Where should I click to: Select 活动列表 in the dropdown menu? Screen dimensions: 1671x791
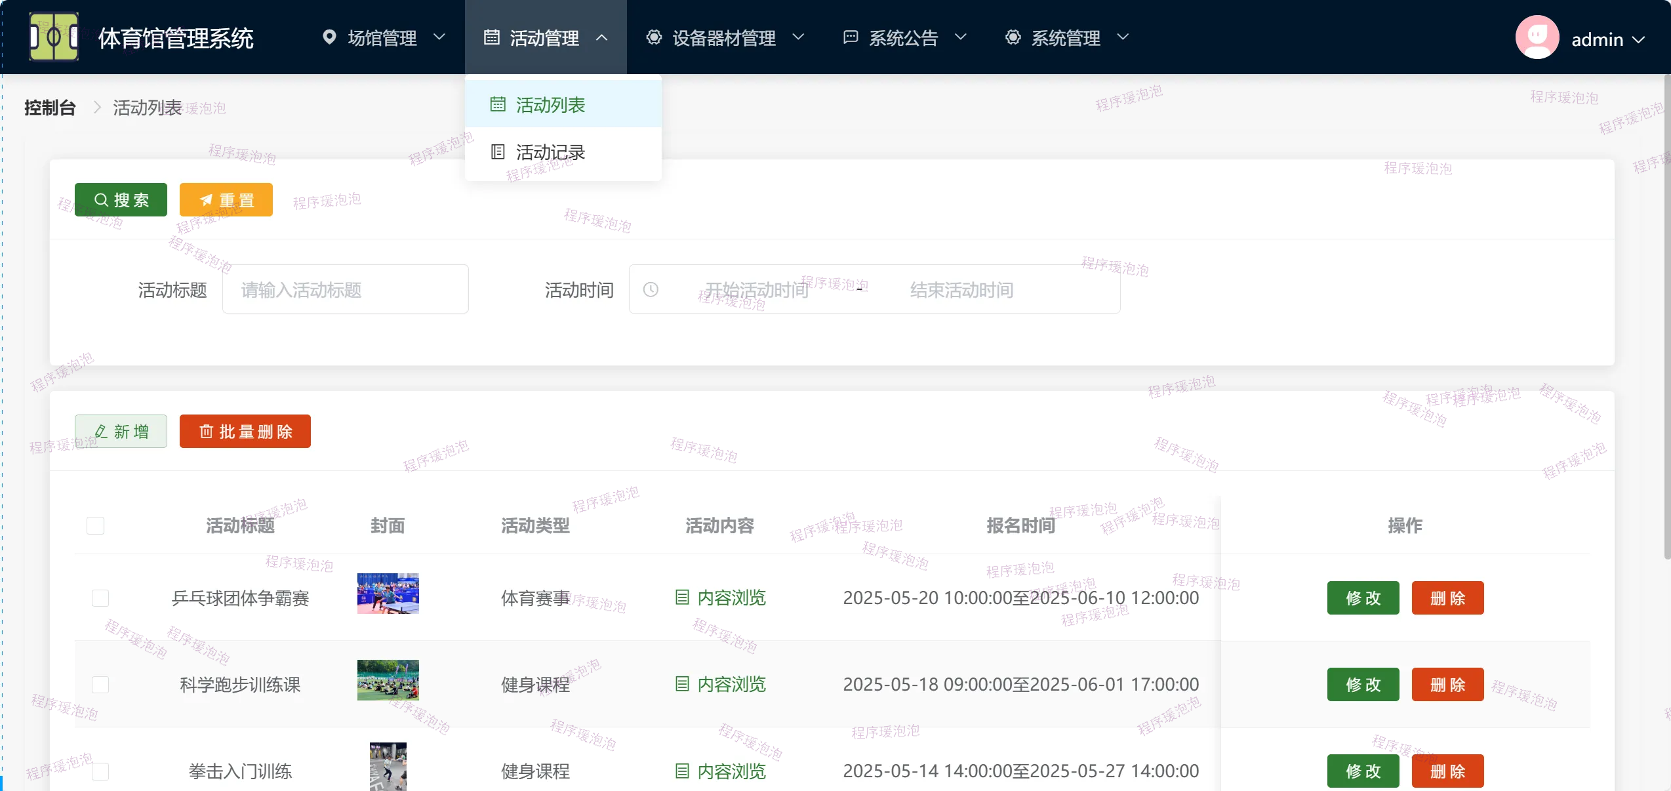pos(550,105)
